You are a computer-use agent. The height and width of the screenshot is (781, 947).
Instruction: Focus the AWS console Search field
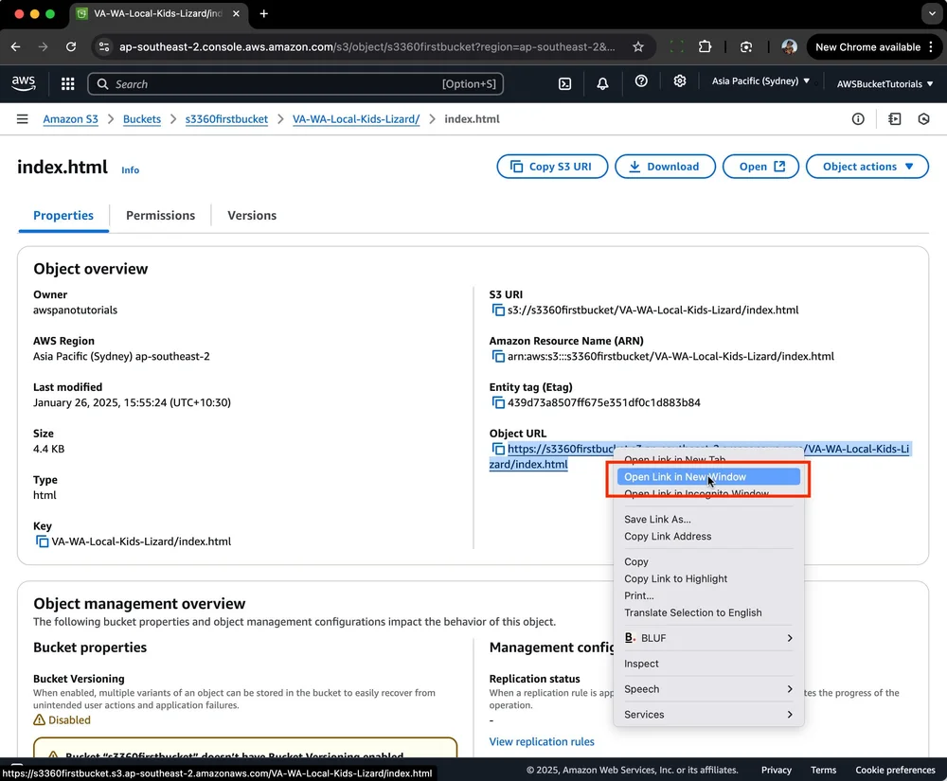[295, 84]
